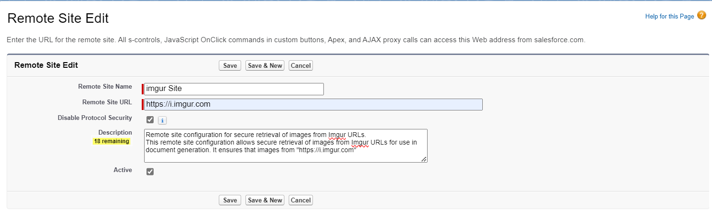This screenshot has height=210, width=712.
Task: Click the top Cancel button
Action: (301, 65)
